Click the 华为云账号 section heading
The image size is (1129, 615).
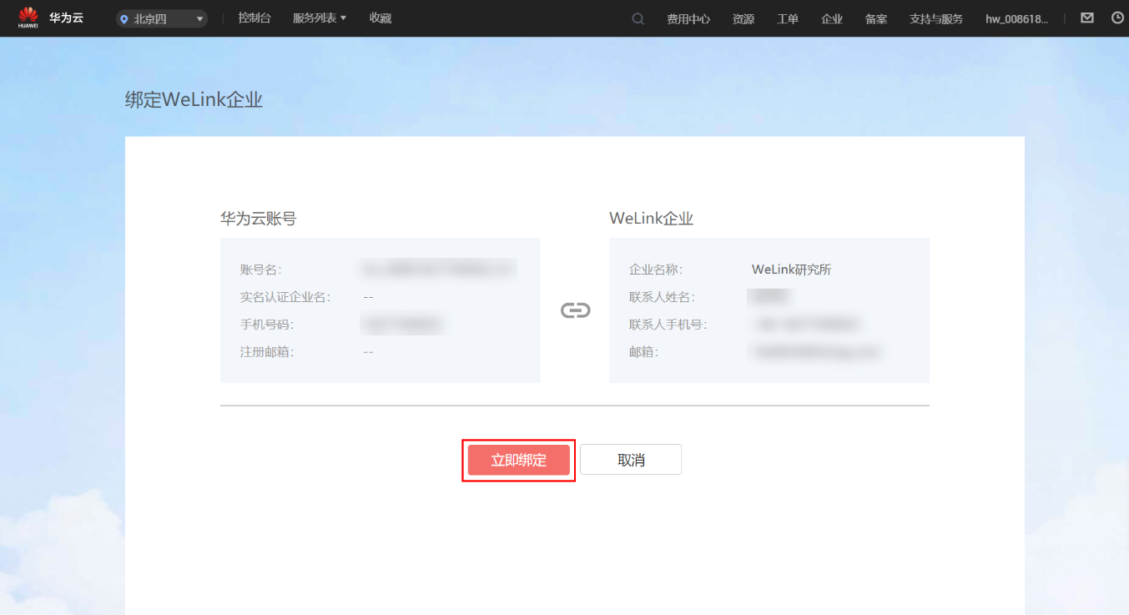point(259,219)
